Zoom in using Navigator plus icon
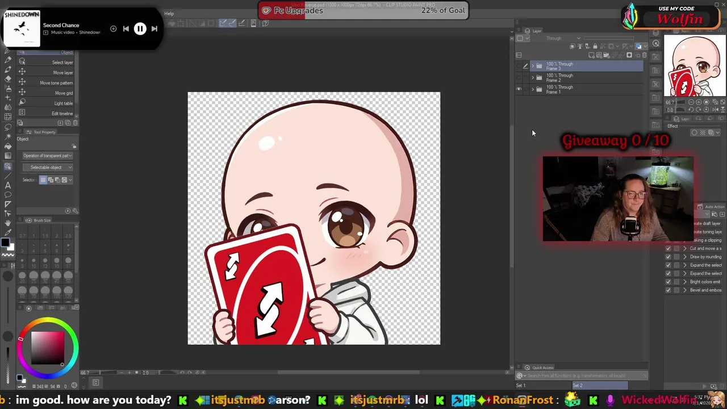This screenshot has height=409, width=727. click(699, 102)
